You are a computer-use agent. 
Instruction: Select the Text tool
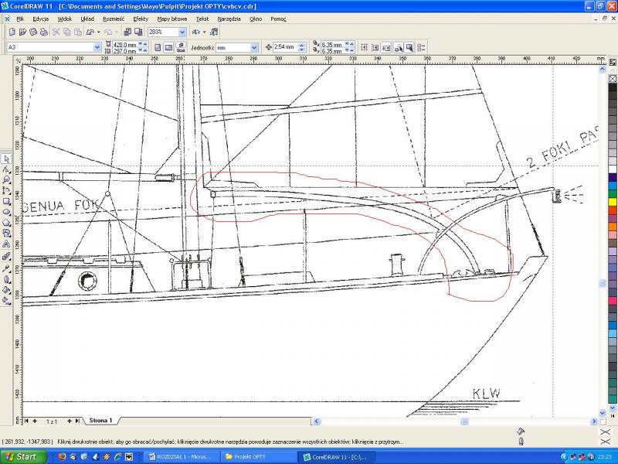(6, 244)
